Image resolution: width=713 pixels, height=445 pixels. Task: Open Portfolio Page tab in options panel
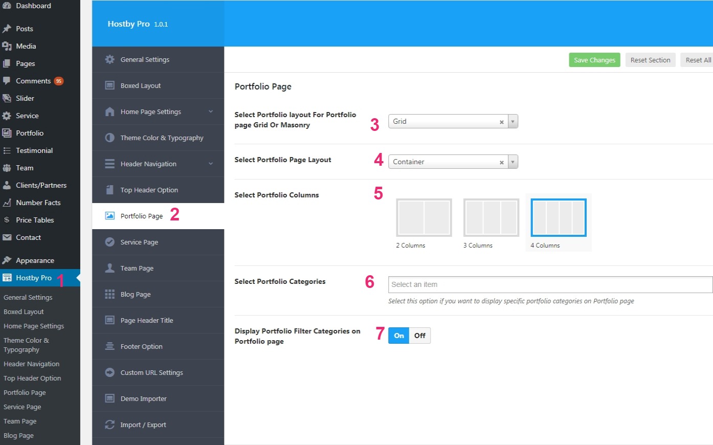tap(158, 216)
